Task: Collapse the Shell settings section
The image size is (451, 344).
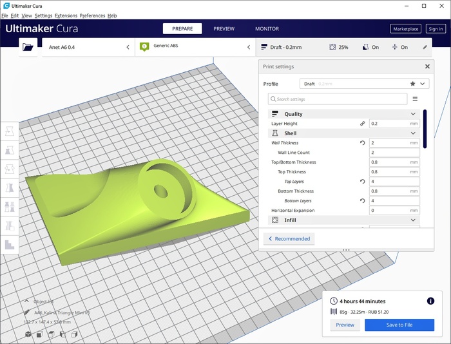Action: tap(413, 133)
